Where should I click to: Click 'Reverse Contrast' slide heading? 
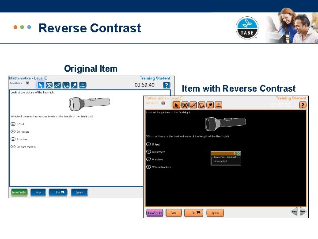90,28
